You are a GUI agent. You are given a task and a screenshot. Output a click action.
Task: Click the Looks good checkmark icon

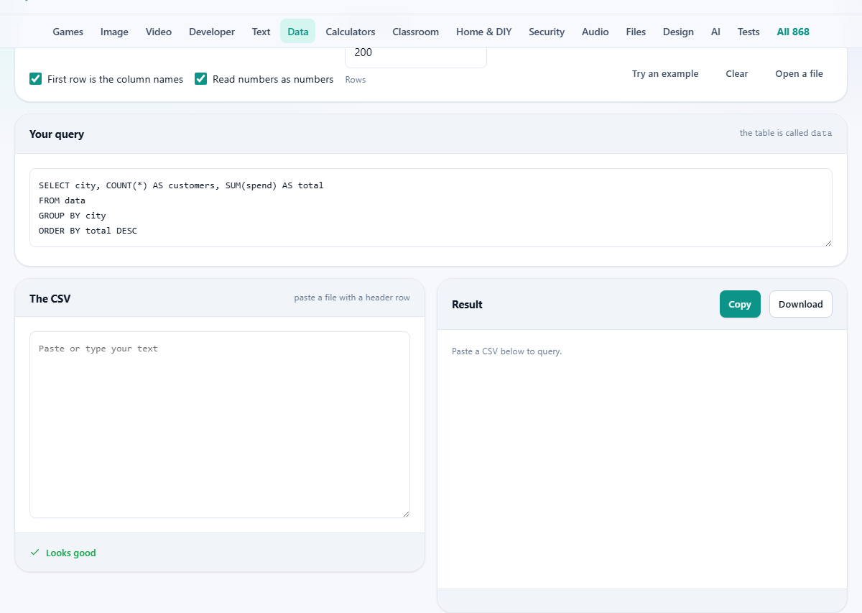click(34, 553)
